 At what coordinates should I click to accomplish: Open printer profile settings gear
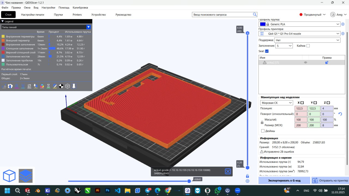point(343,34)
